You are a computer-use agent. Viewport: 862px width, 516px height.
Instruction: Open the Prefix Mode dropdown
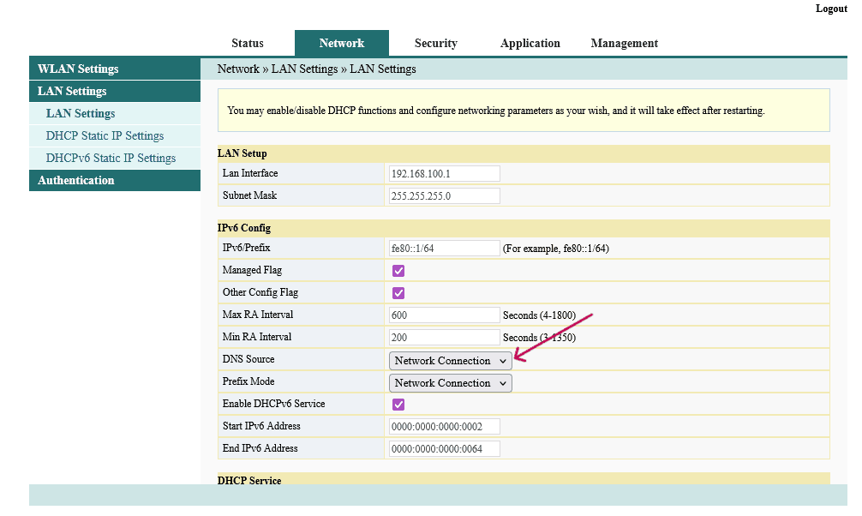450,382
